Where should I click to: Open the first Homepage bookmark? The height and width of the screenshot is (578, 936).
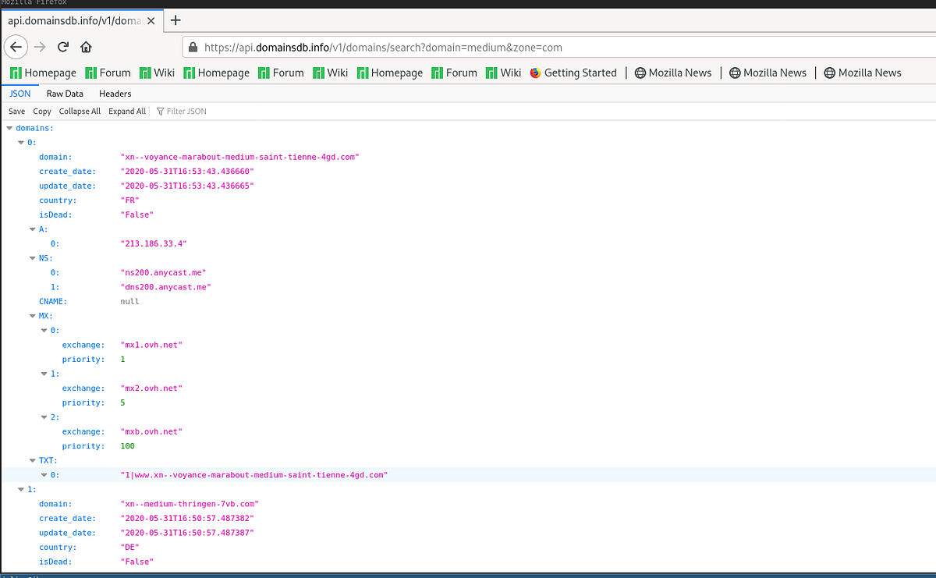pos(42,73)
